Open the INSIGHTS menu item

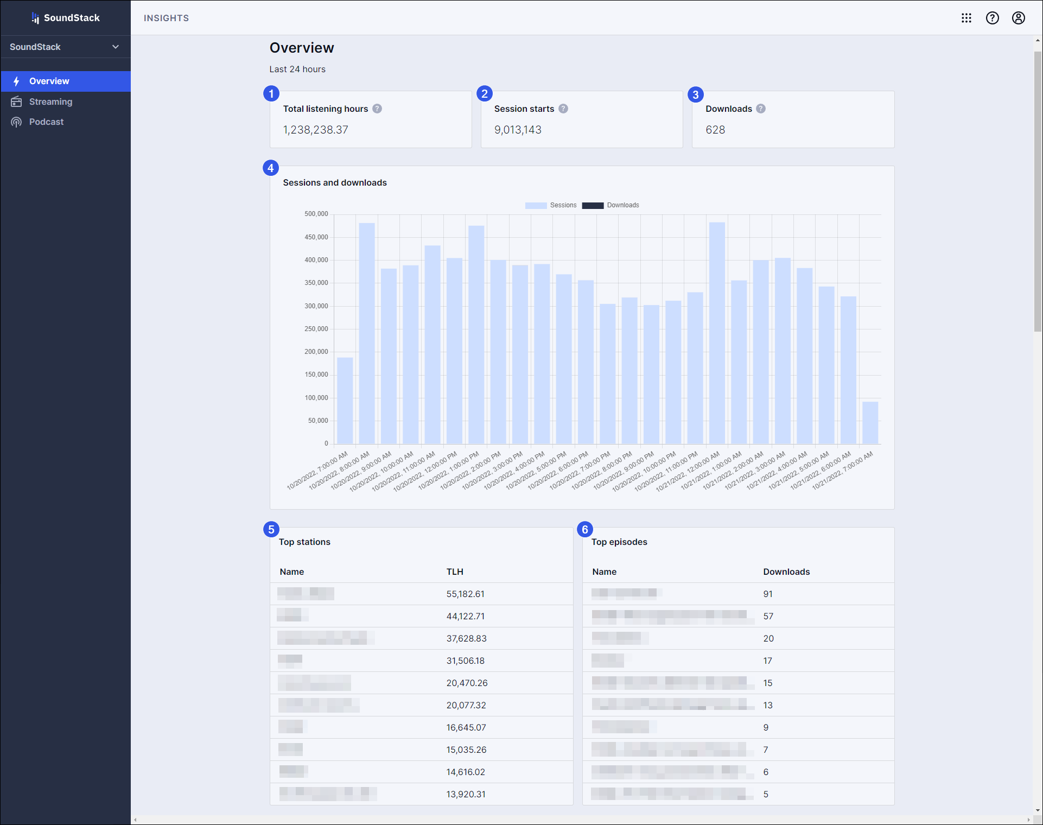click(x=166, y=18)
